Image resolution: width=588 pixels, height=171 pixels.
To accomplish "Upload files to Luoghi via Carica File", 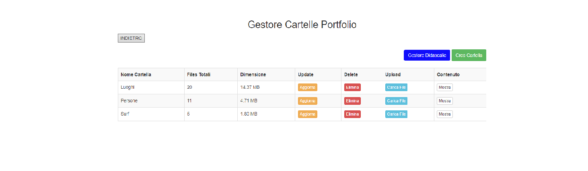I will (396, 88).
